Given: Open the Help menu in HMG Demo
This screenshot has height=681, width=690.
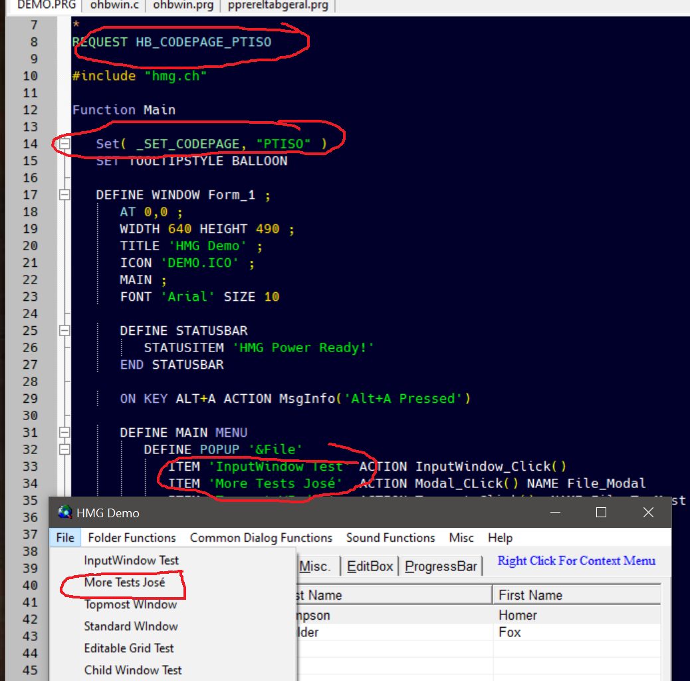Looking at the screenshot, I should pyautogui.click(x=501, y=538).
